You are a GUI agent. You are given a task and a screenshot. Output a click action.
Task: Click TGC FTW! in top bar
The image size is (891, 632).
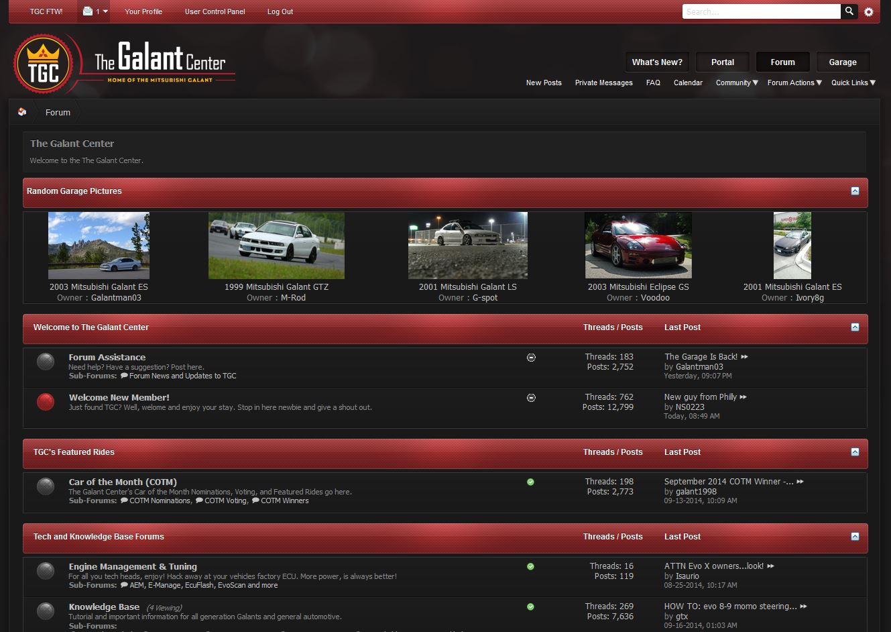pyautogui.click(x=46, y=11)
